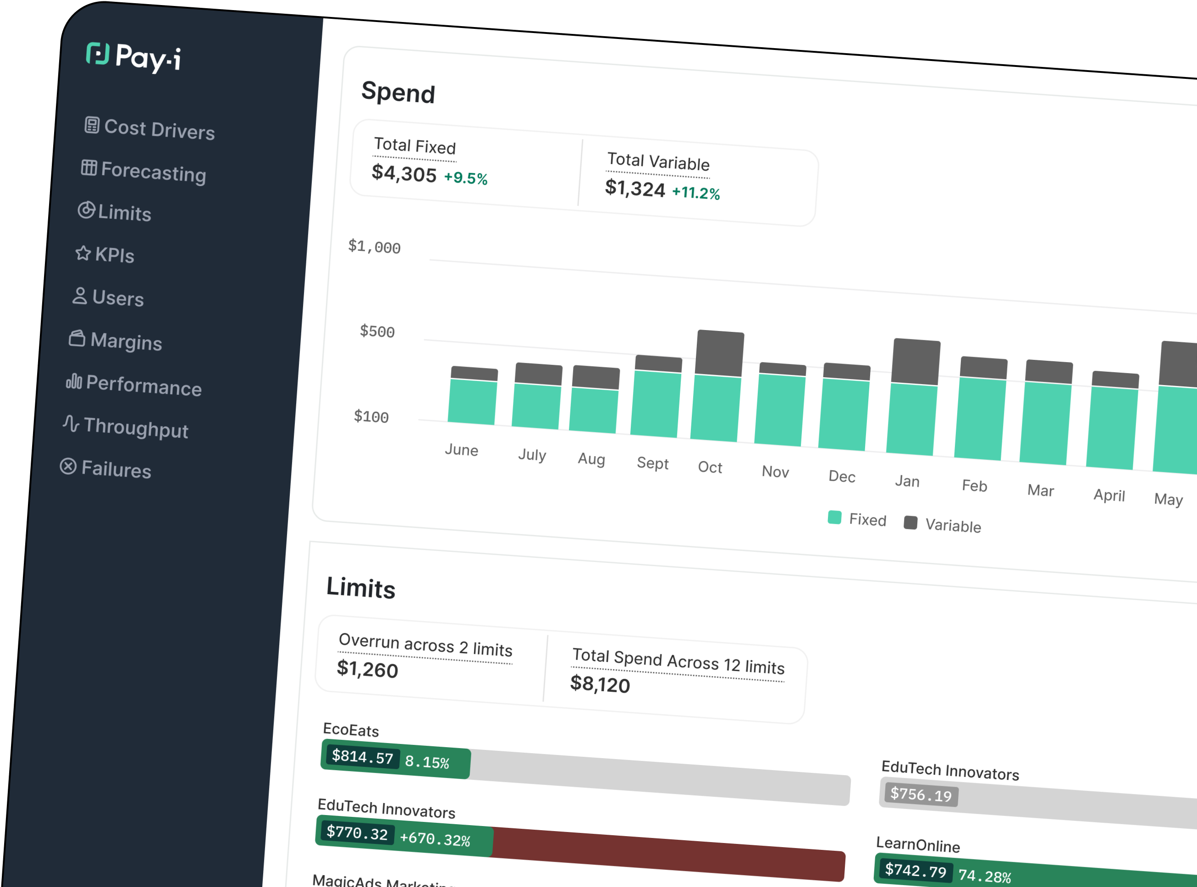Click the Failures circled X icon

68,466
